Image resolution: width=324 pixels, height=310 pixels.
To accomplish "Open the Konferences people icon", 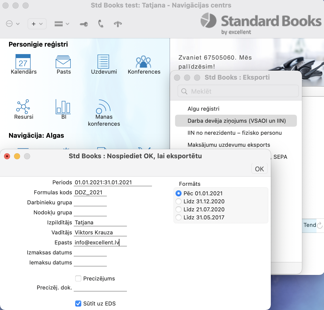I will [x=143, y=62].
